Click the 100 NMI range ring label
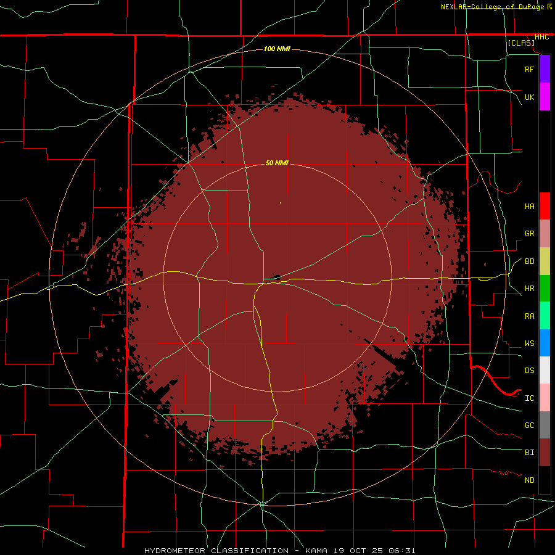The height and width of the screenshot is (555, 555). click(x=277, y=49)
